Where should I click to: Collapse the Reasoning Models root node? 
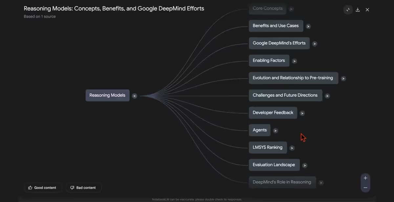click(x=135, y=96)
